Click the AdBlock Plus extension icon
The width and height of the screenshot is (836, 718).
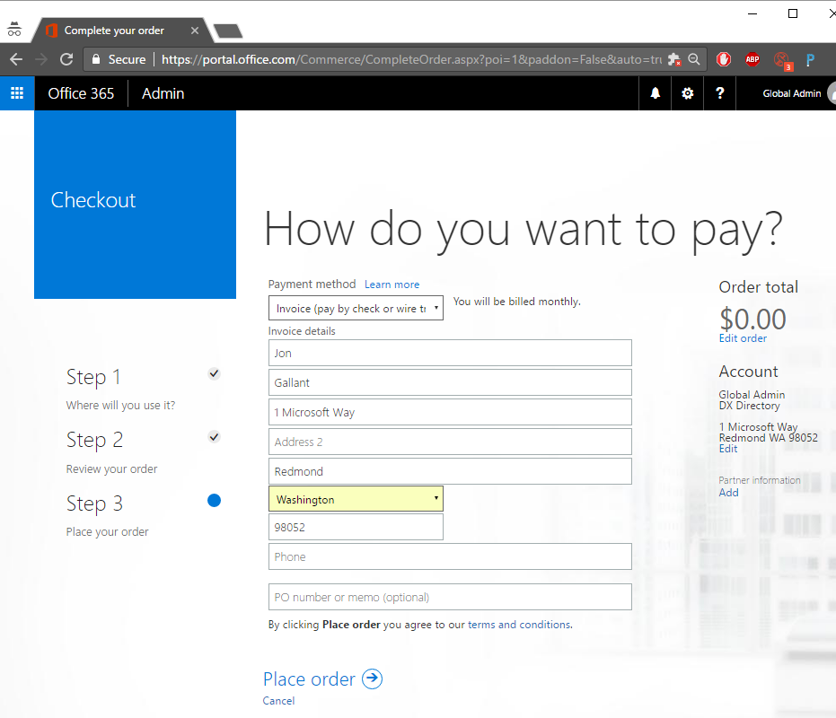click(752, 59)
